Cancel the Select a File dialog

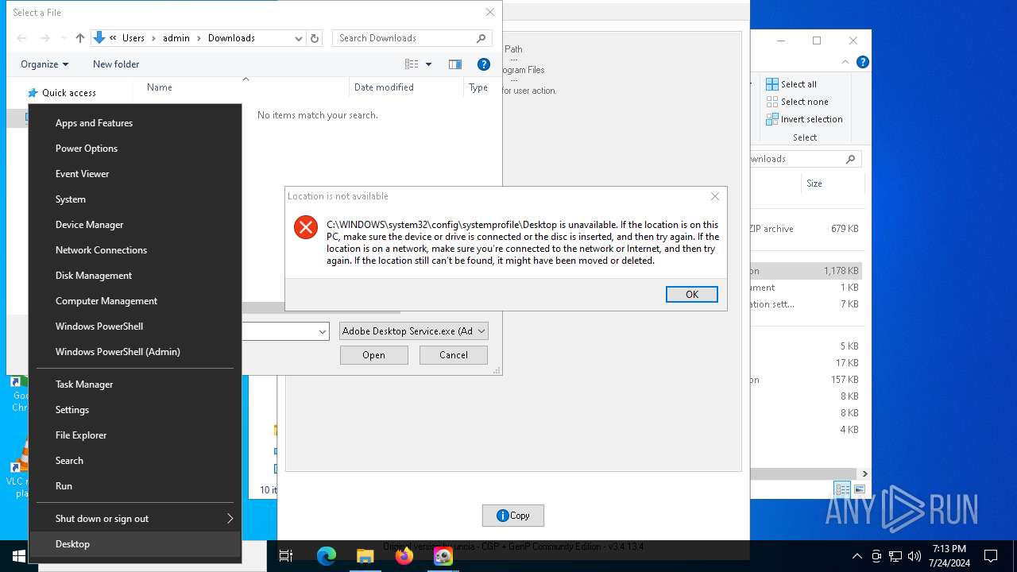[454, 355]
